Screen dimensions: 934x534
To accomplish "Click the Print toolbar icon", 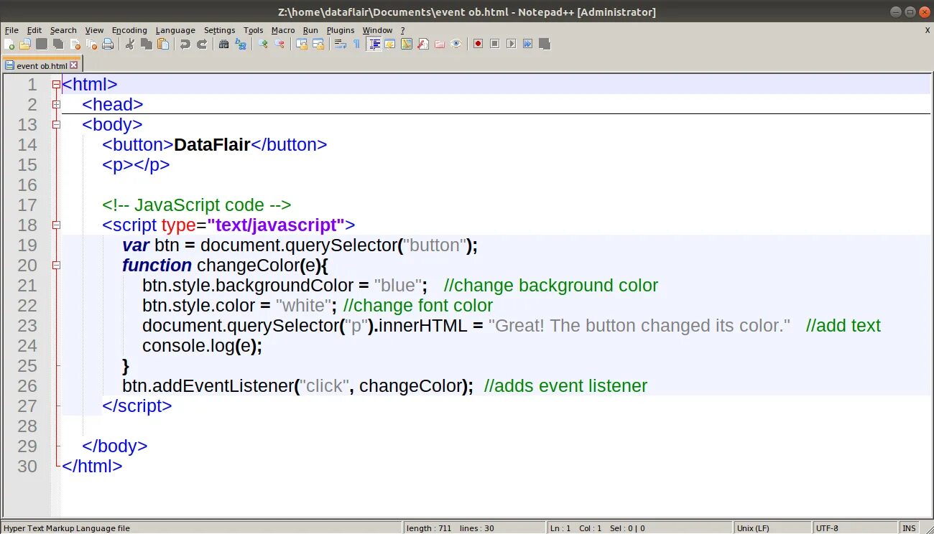I will [x=108, y=44].
